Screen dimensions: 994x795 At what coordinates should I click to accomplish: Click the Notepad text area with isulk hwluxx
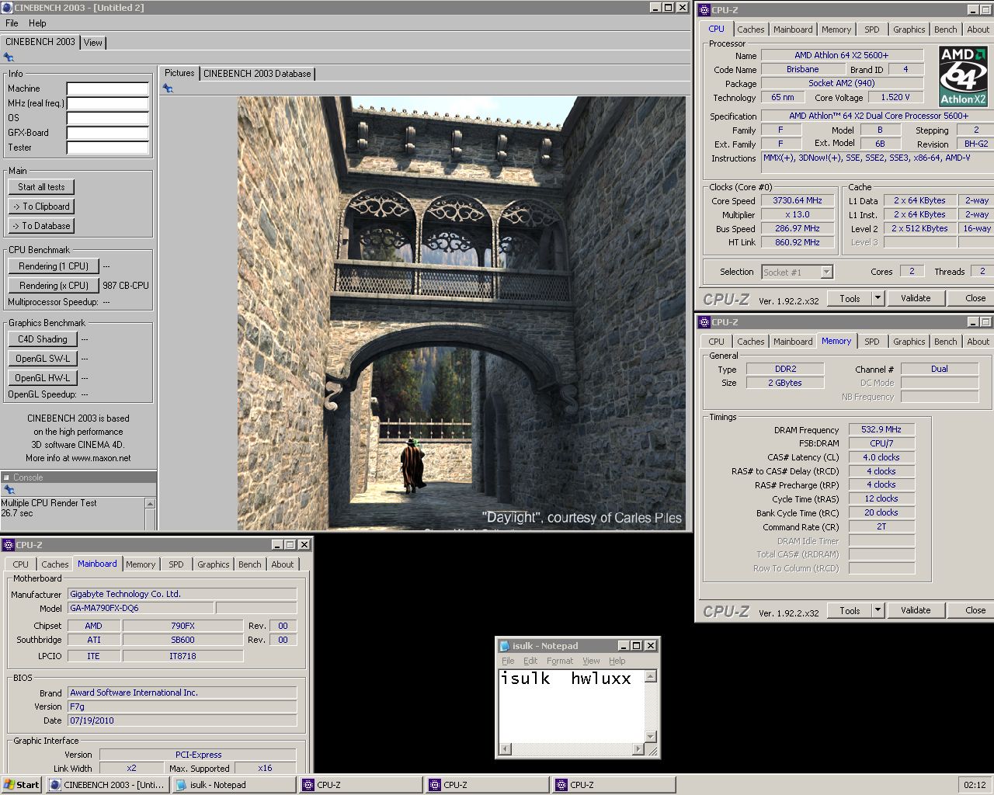tap(572, 705)
